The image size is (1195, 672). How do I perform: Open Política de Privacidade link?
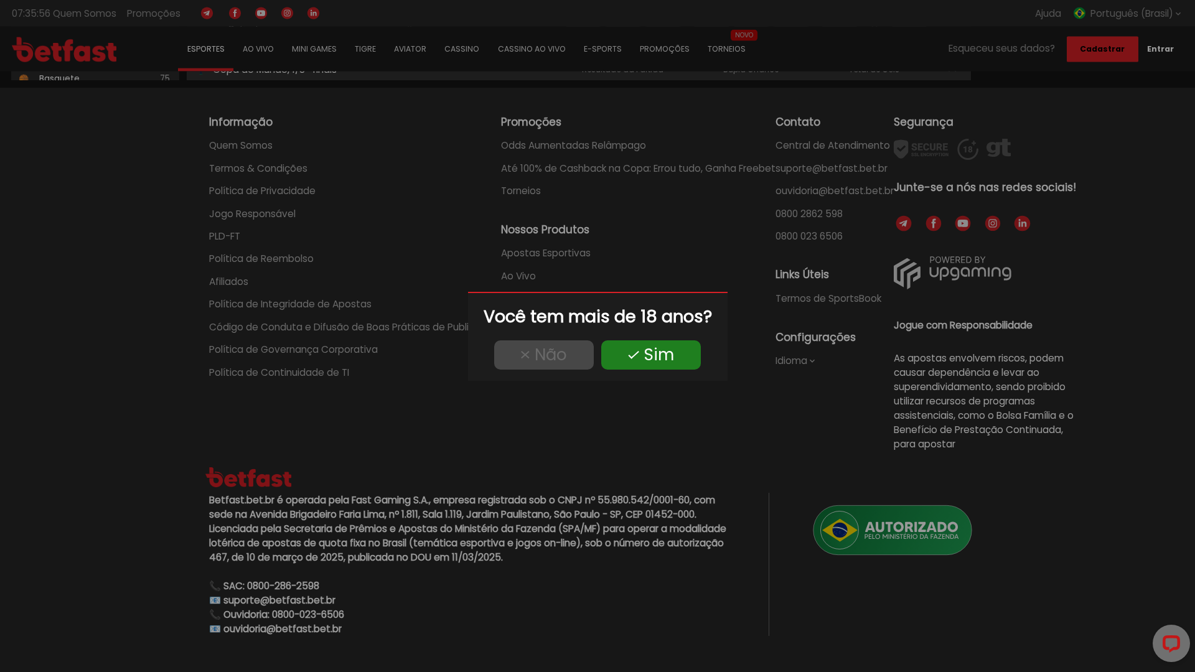coord(262,191)
